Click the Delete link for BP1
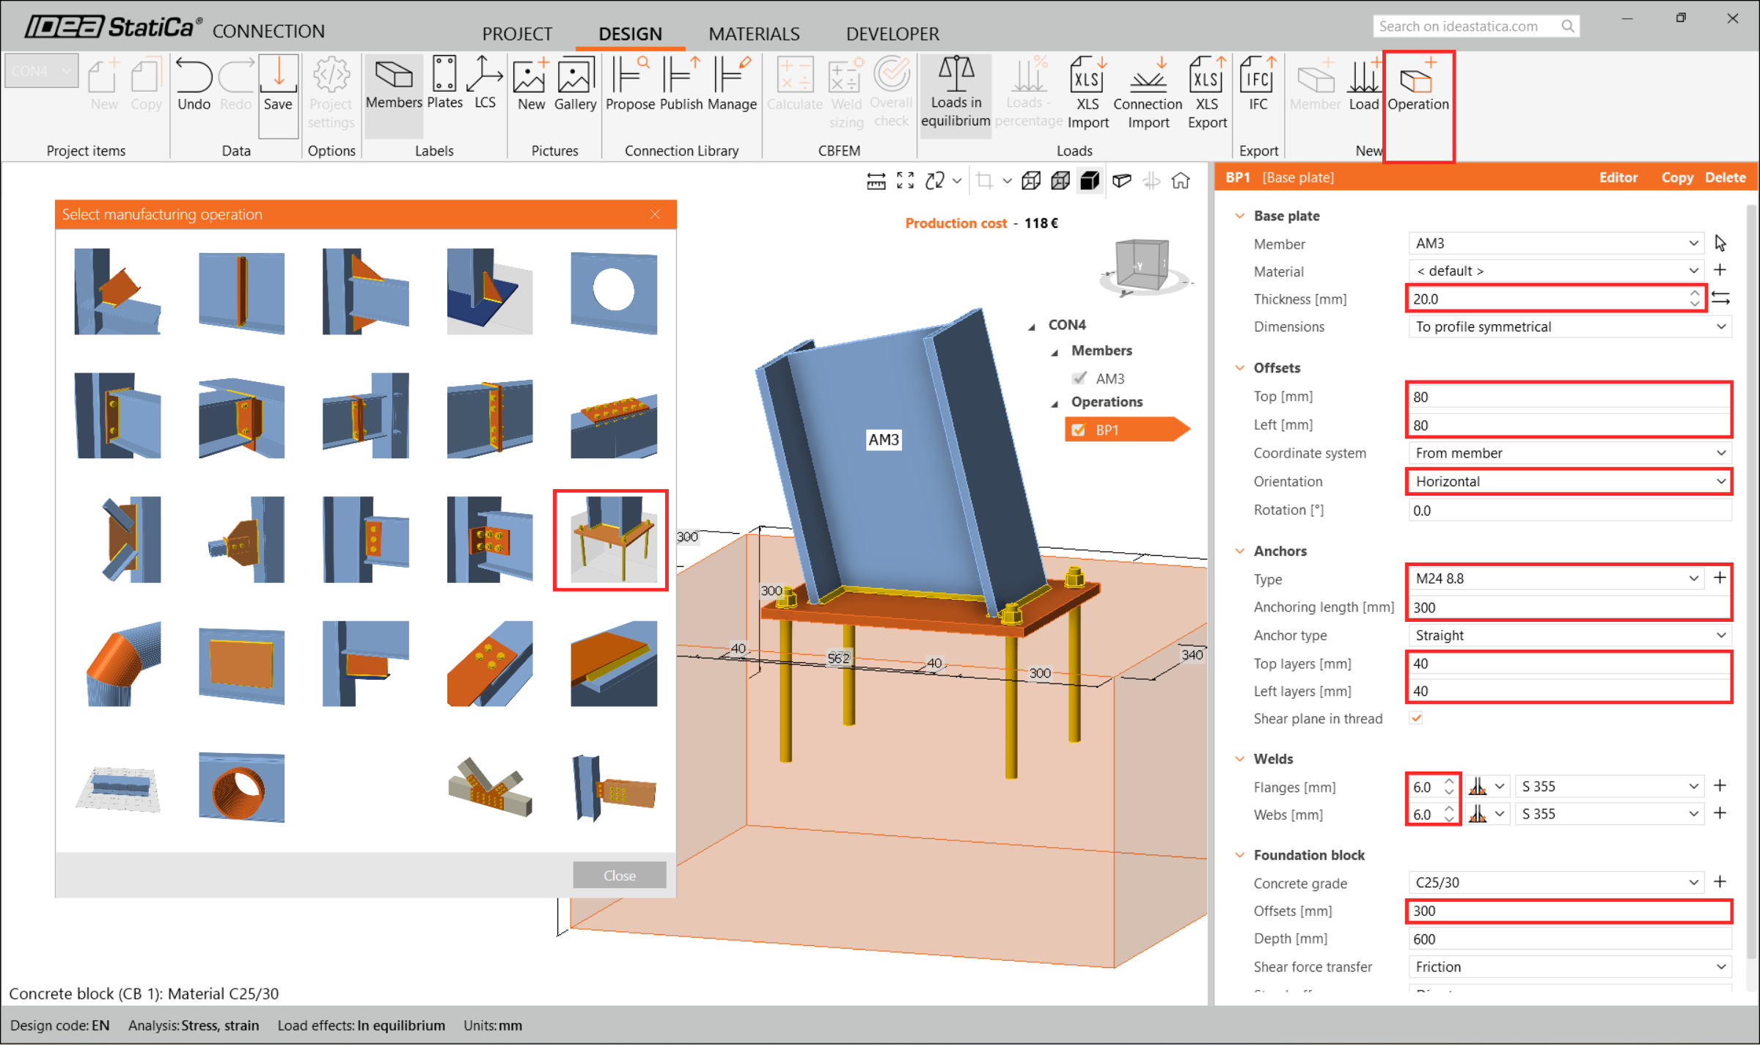1760x1045 pixels. [x=1725, y=177]
